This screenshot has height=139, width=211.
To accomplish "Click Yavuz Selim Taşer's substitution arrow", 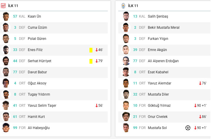I will click(96, 106).
